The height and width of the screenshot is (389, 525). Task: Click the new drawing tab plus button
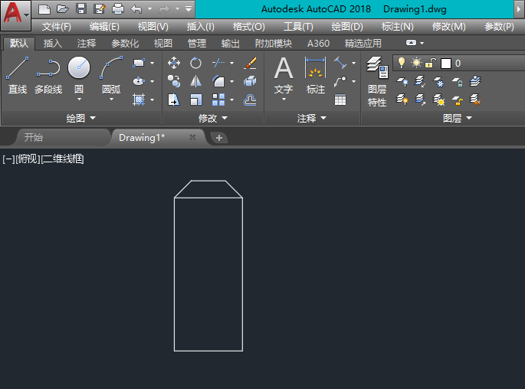[x=219, y=138]
